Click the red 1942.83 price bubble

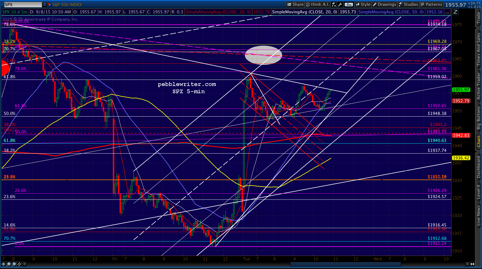[461, 135]
